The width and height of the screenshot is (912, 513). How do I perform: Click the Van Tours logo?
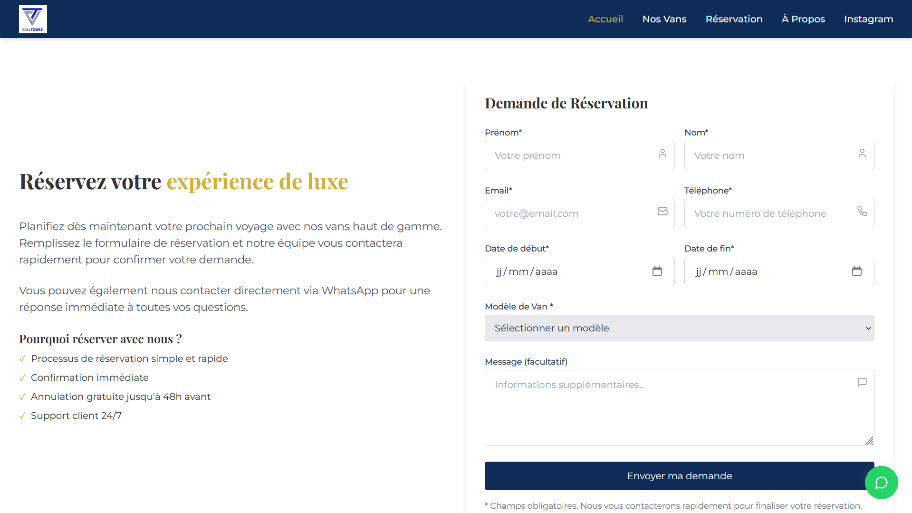[33, 19]
